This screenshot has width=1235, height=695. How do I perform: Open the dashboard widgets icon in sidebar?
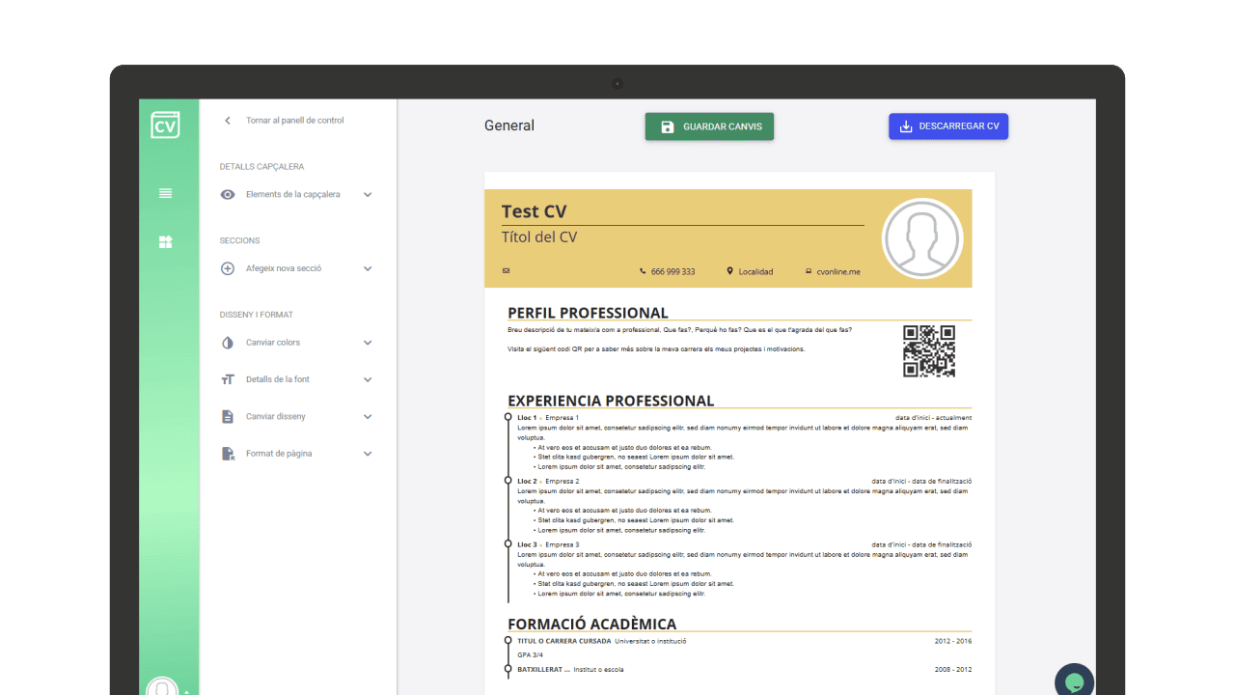click(x=165, y=242)
